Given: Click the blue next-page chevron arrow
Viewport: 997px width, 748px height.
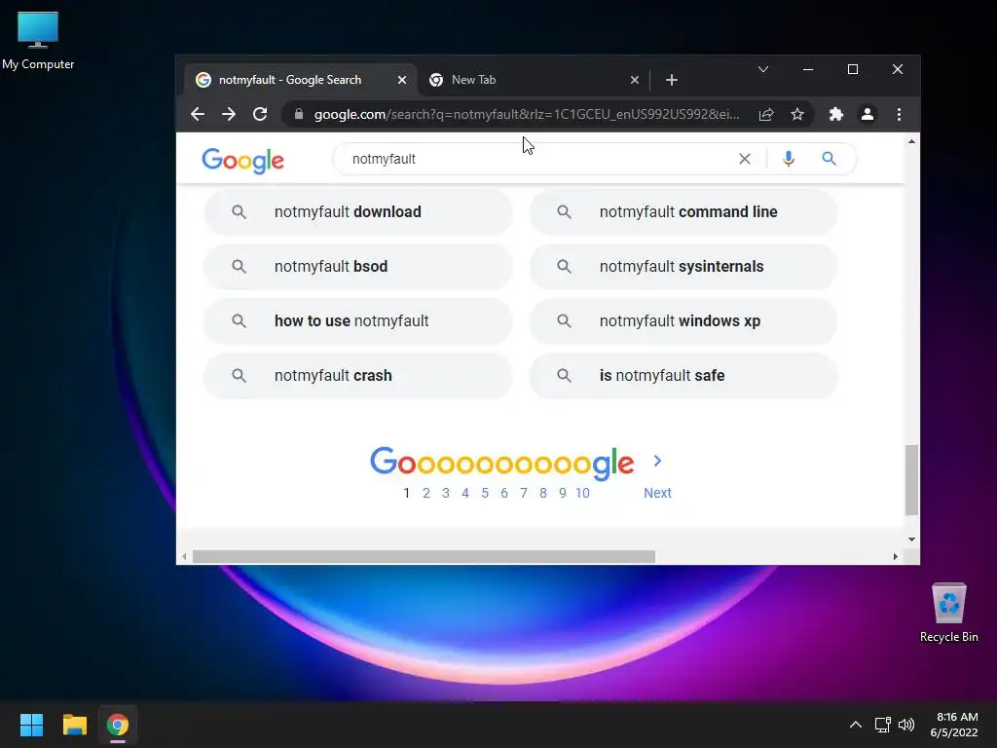Looking at the screenshot, I should click(657, 461).
